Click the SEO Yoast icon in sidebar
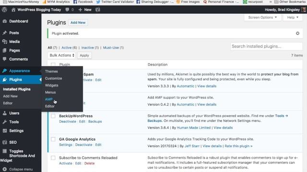This screenshot has height=172, width=307. 5,142
